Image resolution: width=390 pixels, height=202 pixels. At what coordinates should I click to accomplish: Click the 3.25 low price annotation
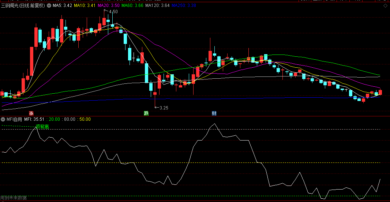pos(164,108)
